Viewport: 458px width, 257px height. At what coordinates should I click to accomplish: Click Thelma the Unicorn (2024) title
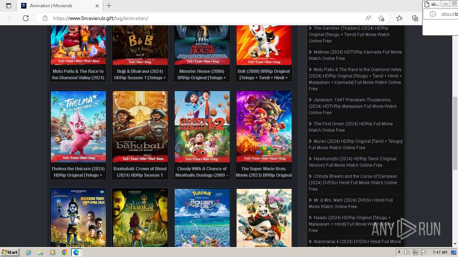click(78, 172)
